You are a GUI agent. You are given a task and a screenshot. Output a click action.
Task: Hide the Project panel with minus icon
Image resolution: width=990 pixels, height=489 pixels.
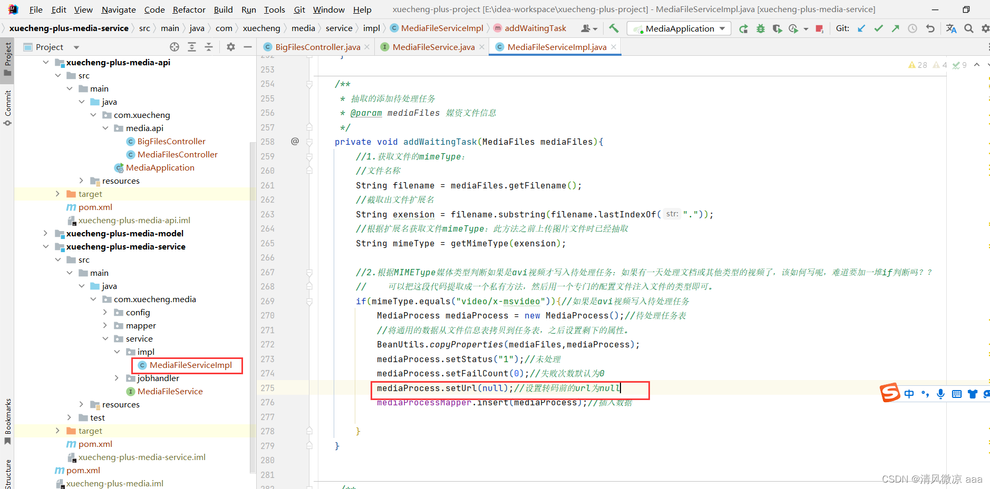coord(248,47)
